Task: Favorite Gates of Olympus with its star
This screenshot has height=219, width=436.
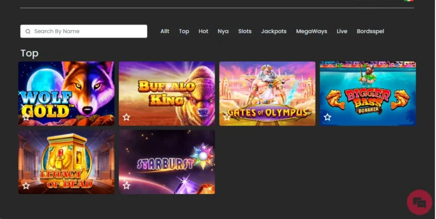Action: click(x=227, y=117)
